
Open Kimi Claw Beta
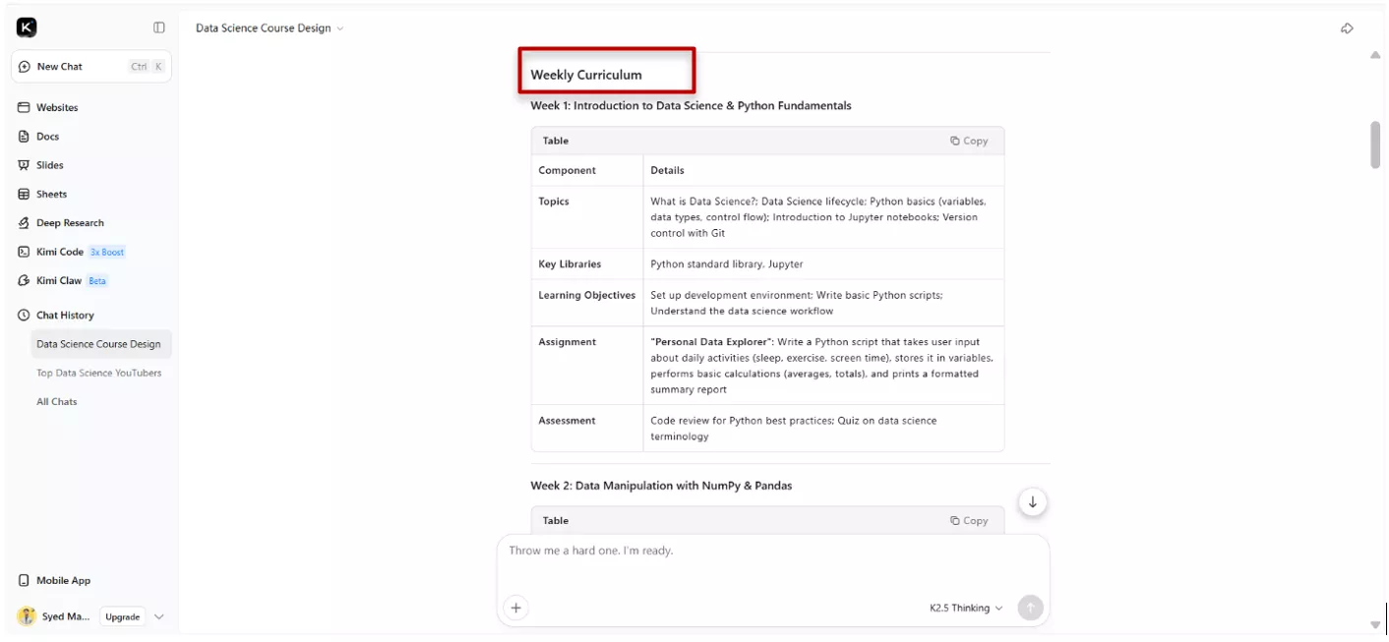click(x=59, y=281)
